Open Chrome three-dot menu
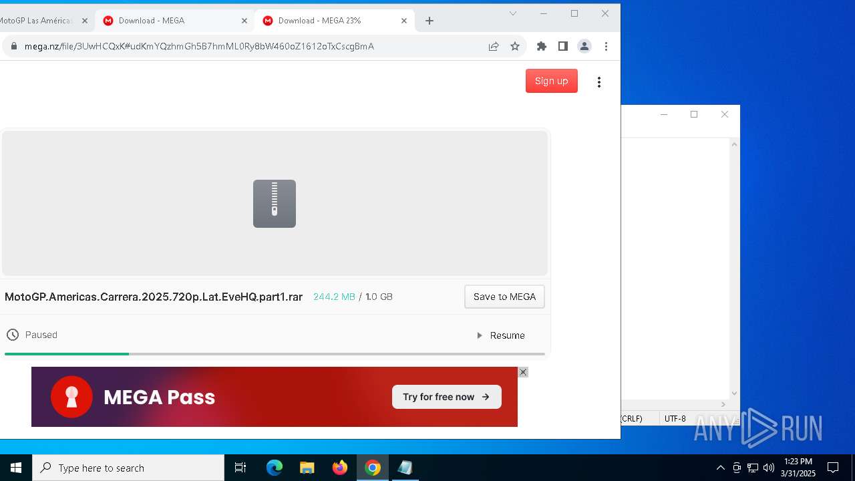This screenshot has height=481, width=855. tap(606, 46)
